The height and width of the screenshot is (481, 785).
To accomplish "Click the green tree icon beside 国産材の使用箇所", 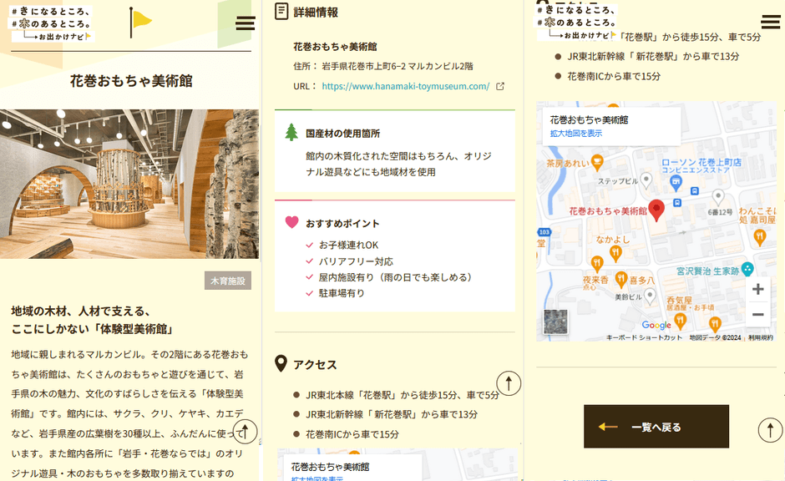I will tap(290, 131).
